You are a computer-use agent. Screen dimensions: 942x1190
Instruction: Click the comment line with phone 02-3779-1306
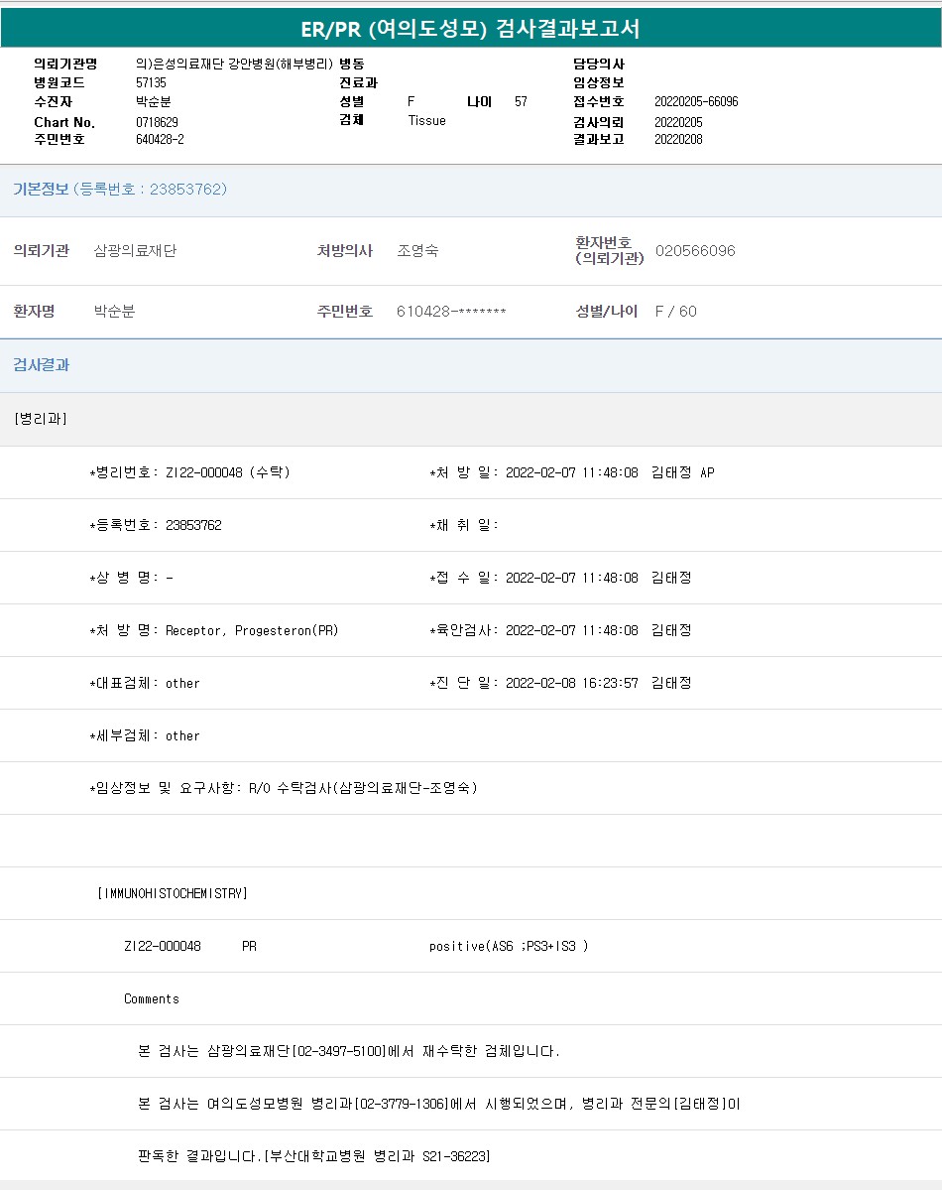point(438,1104)
